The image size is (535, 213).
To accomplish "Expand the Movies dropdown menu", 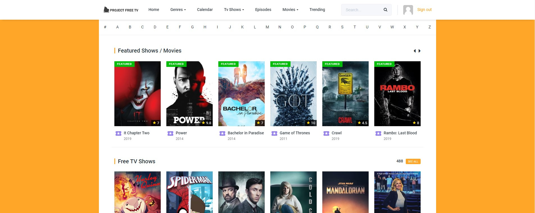I will pos(290,10).
